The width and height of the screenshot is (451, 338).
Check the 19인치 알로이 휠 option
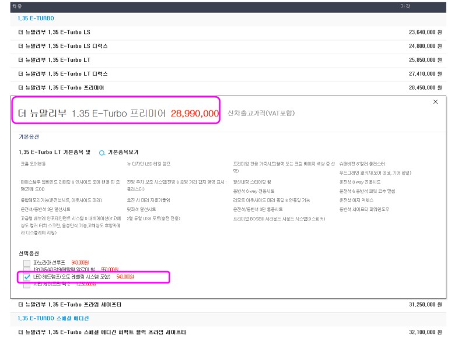coord(27,269)
